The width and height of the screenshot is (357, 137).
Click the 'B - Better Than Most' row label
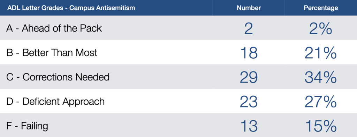coord(52,53)
